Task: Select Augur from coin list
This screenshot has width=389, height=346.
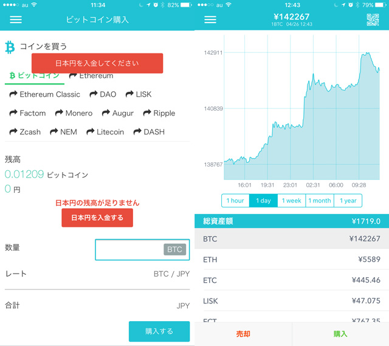Action: pyautogui.click(x=118, y=113)
